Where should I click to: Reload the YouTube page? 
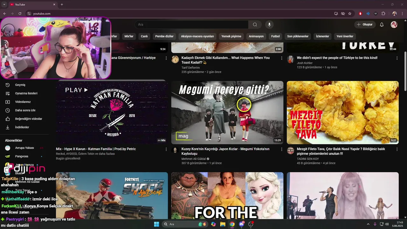coord(20,14)
